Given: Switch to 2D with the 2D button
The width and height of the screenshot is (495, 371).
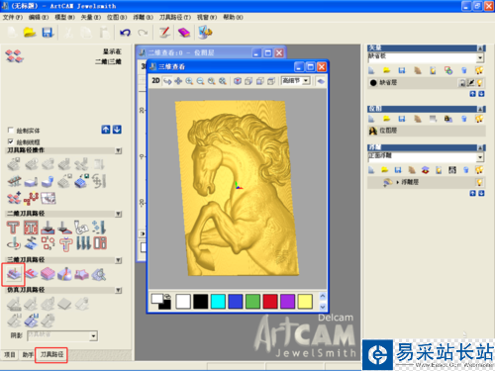Looking at the screenshot, I should tap(155, 81).
